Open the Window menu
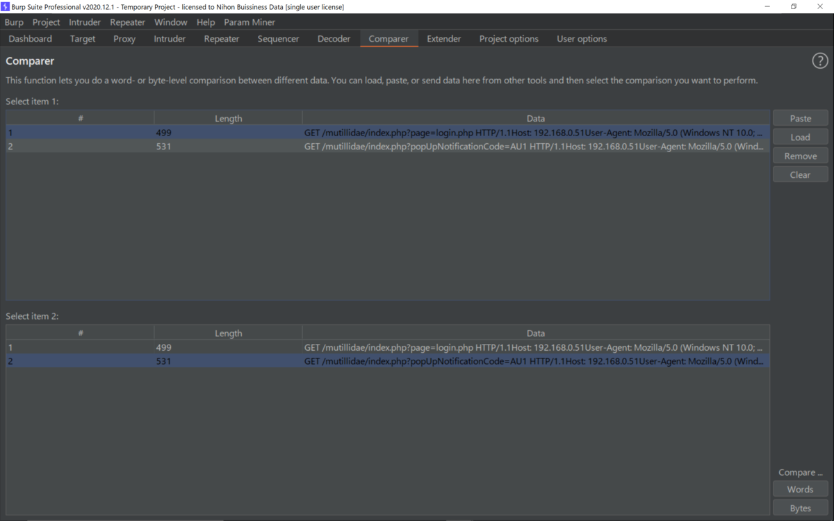This screenshot has width=834, height=521. tap(170, 22)
